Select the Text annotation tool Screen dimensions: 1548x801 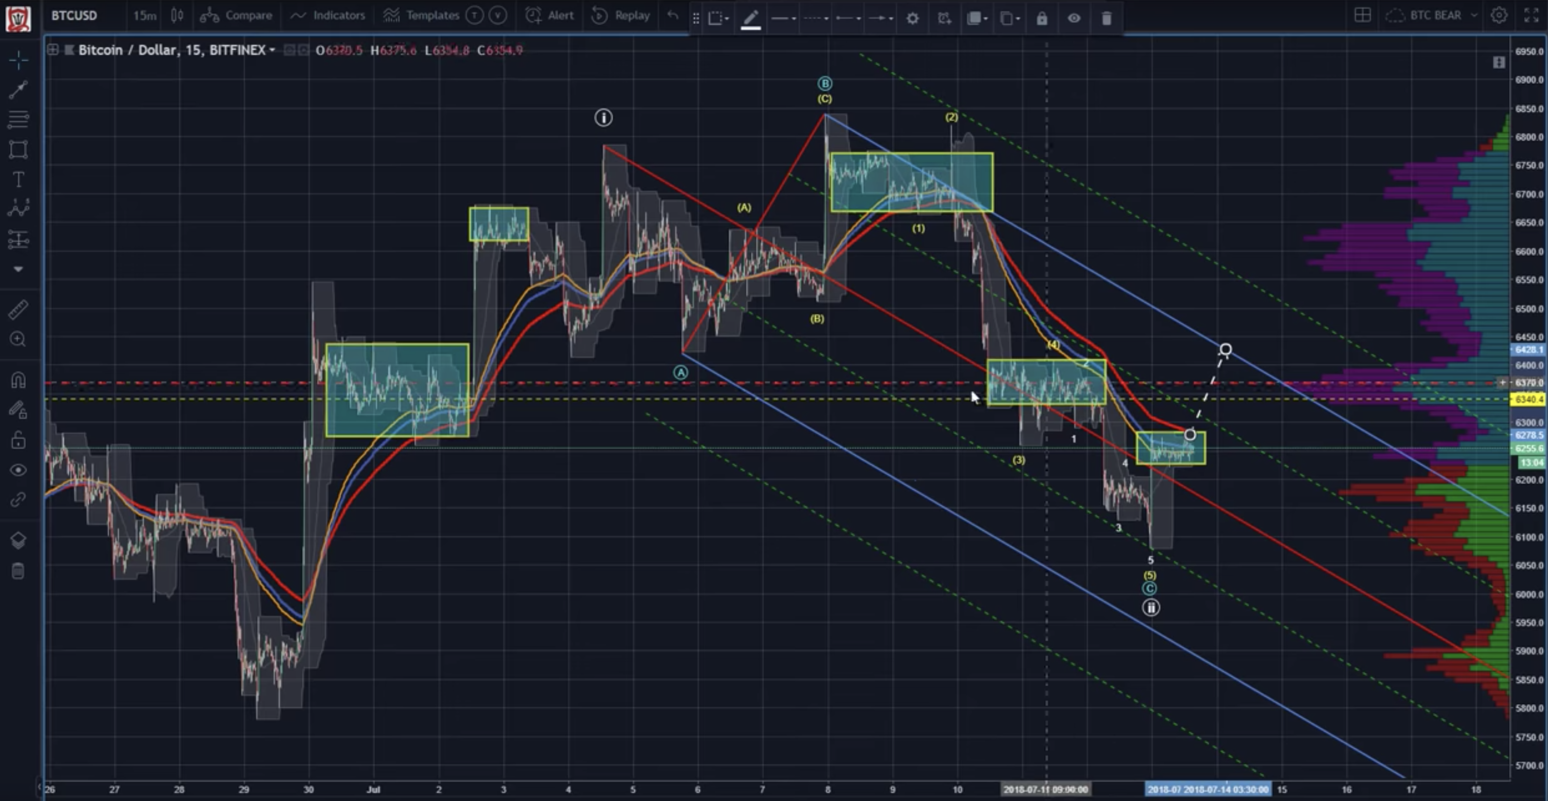(x=18, y=179)
